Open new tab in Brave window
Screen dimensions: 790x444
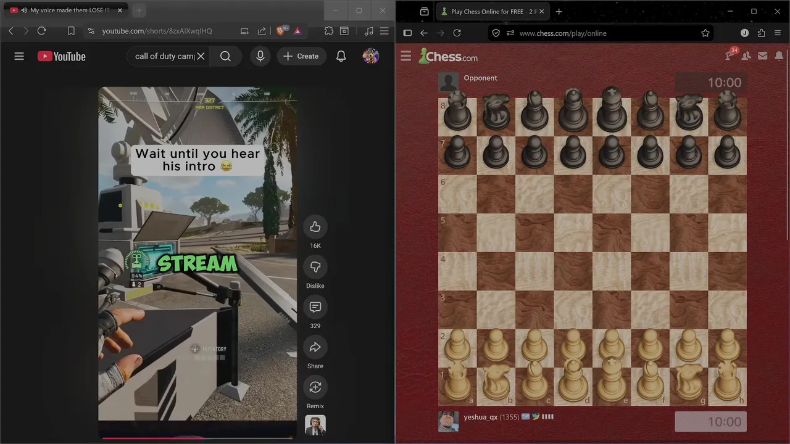139,10
